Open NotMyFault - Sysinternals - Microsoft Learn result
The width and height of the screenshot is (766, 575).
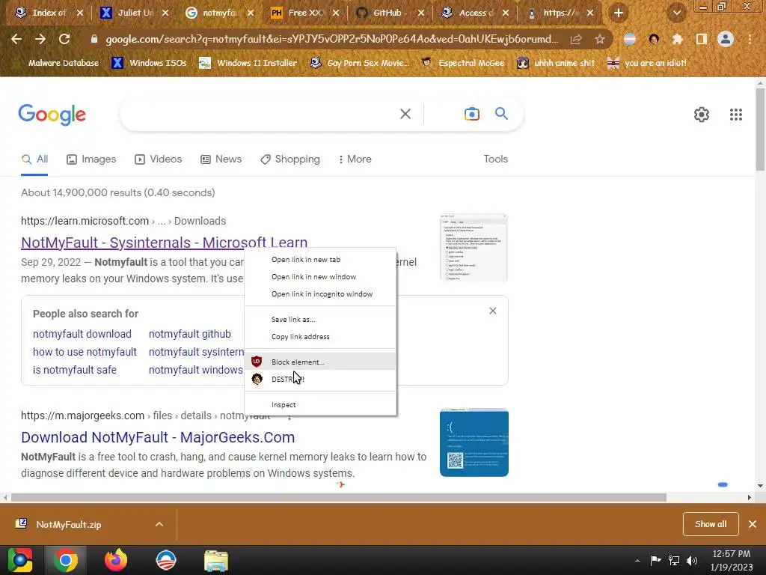pos(164,243)
